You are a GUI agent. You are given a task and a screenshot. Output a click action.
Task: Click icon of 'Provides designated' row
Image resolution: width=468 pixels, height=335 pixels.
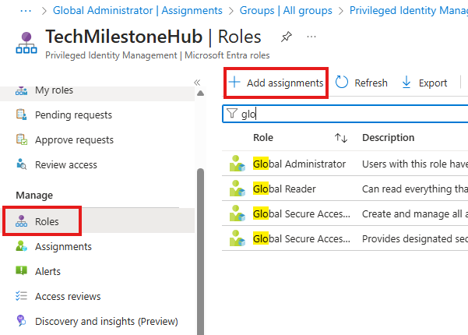(x=238, y=238)
